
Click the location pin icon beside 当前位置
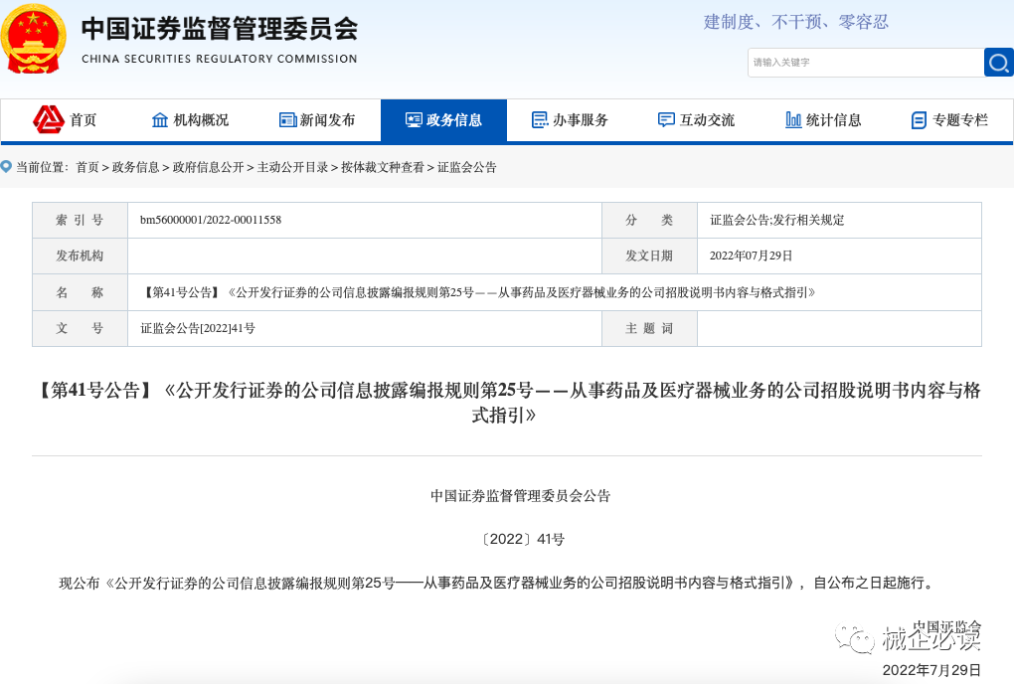[7, 167]
